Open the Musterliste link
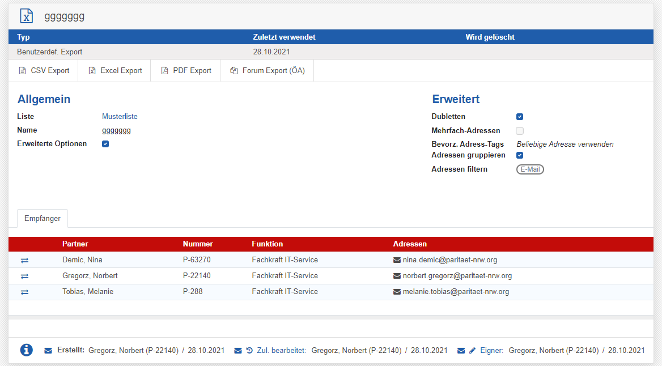This screenshot has width=662, height=366. [x=120, y=117]
